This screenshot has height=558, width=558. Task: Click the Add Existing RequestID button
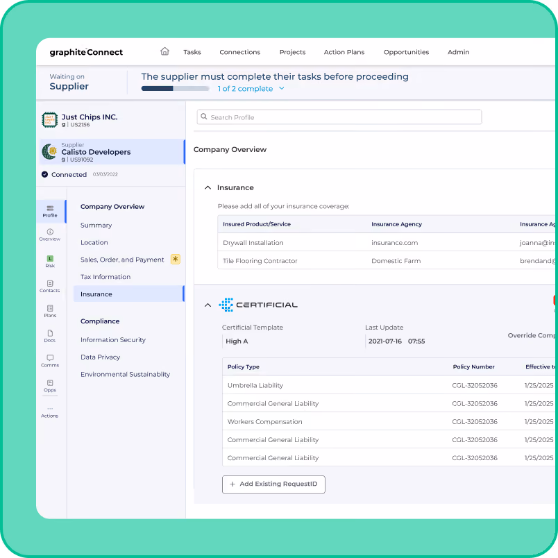coord(273,484)
